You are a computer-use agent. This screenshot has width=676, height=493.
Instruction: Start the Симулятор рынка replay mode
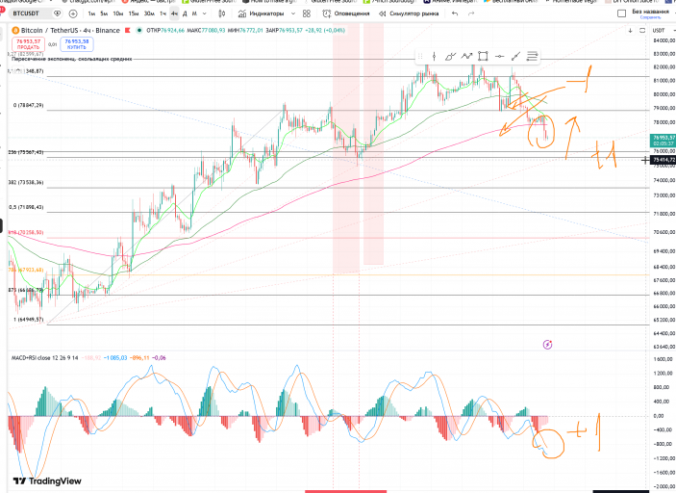(409, 13)
